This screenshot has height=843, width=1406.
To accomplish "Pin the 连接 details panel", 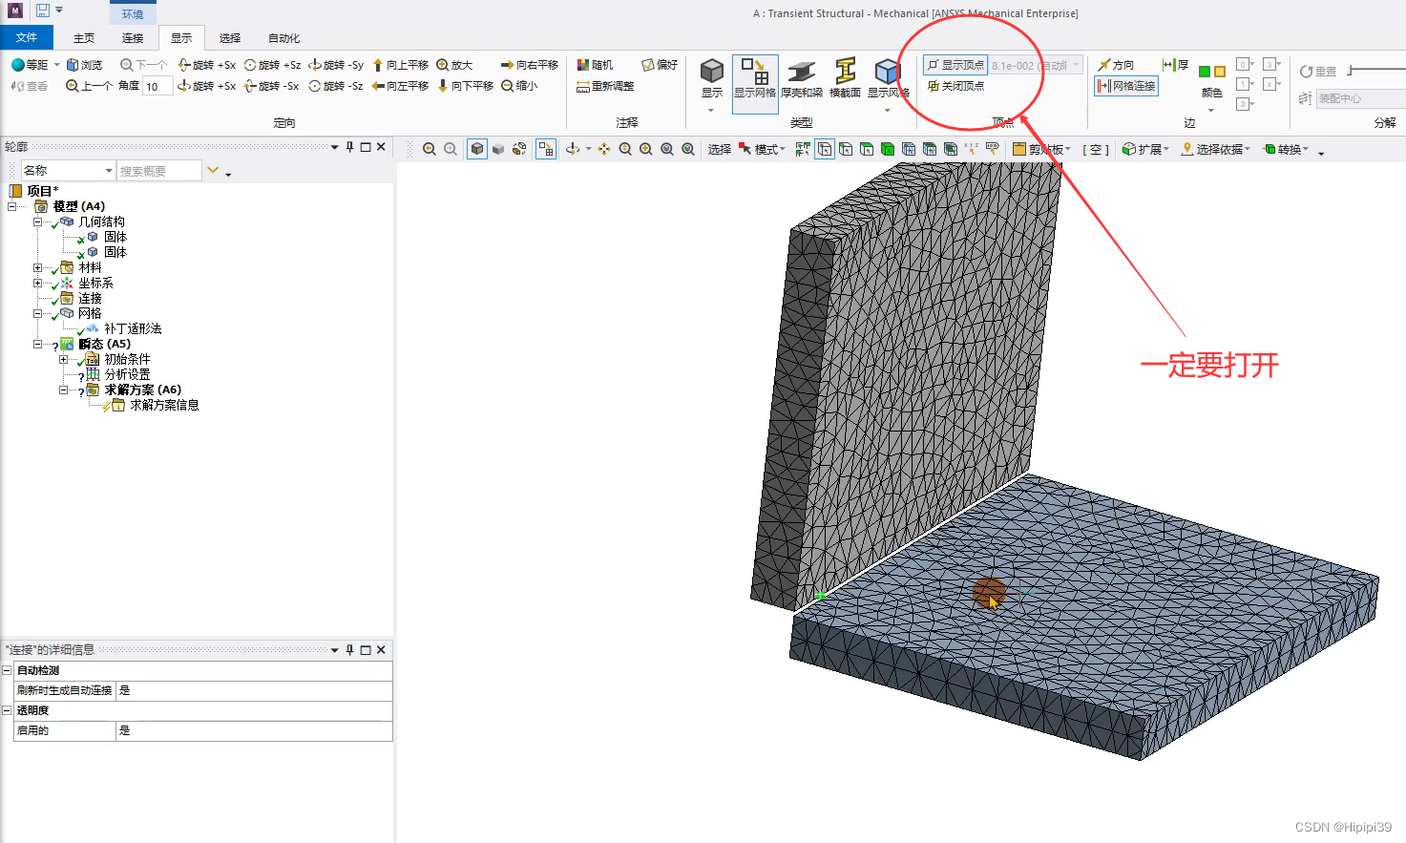I will (350, 650).
